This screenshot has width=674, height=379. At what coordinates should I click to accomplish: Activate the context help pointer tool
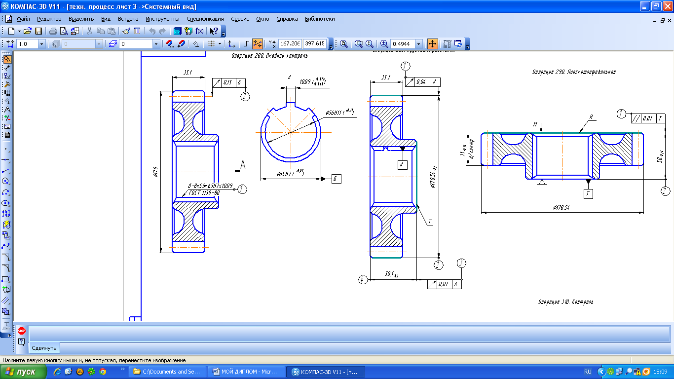[213, 31]
